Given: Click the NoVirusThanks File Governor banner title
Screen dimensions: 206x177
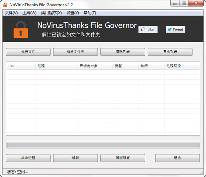Looking at the screenshot, I should [x=87, y=25].
